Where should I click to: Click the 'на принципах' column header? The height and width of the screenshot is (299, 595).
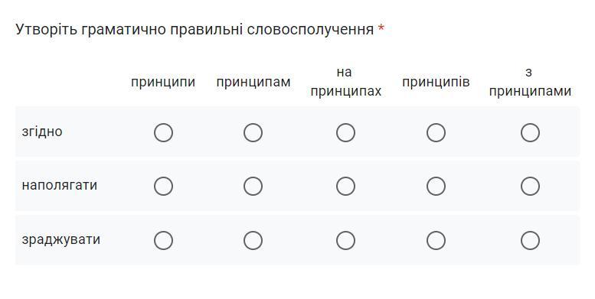[345, 82]
